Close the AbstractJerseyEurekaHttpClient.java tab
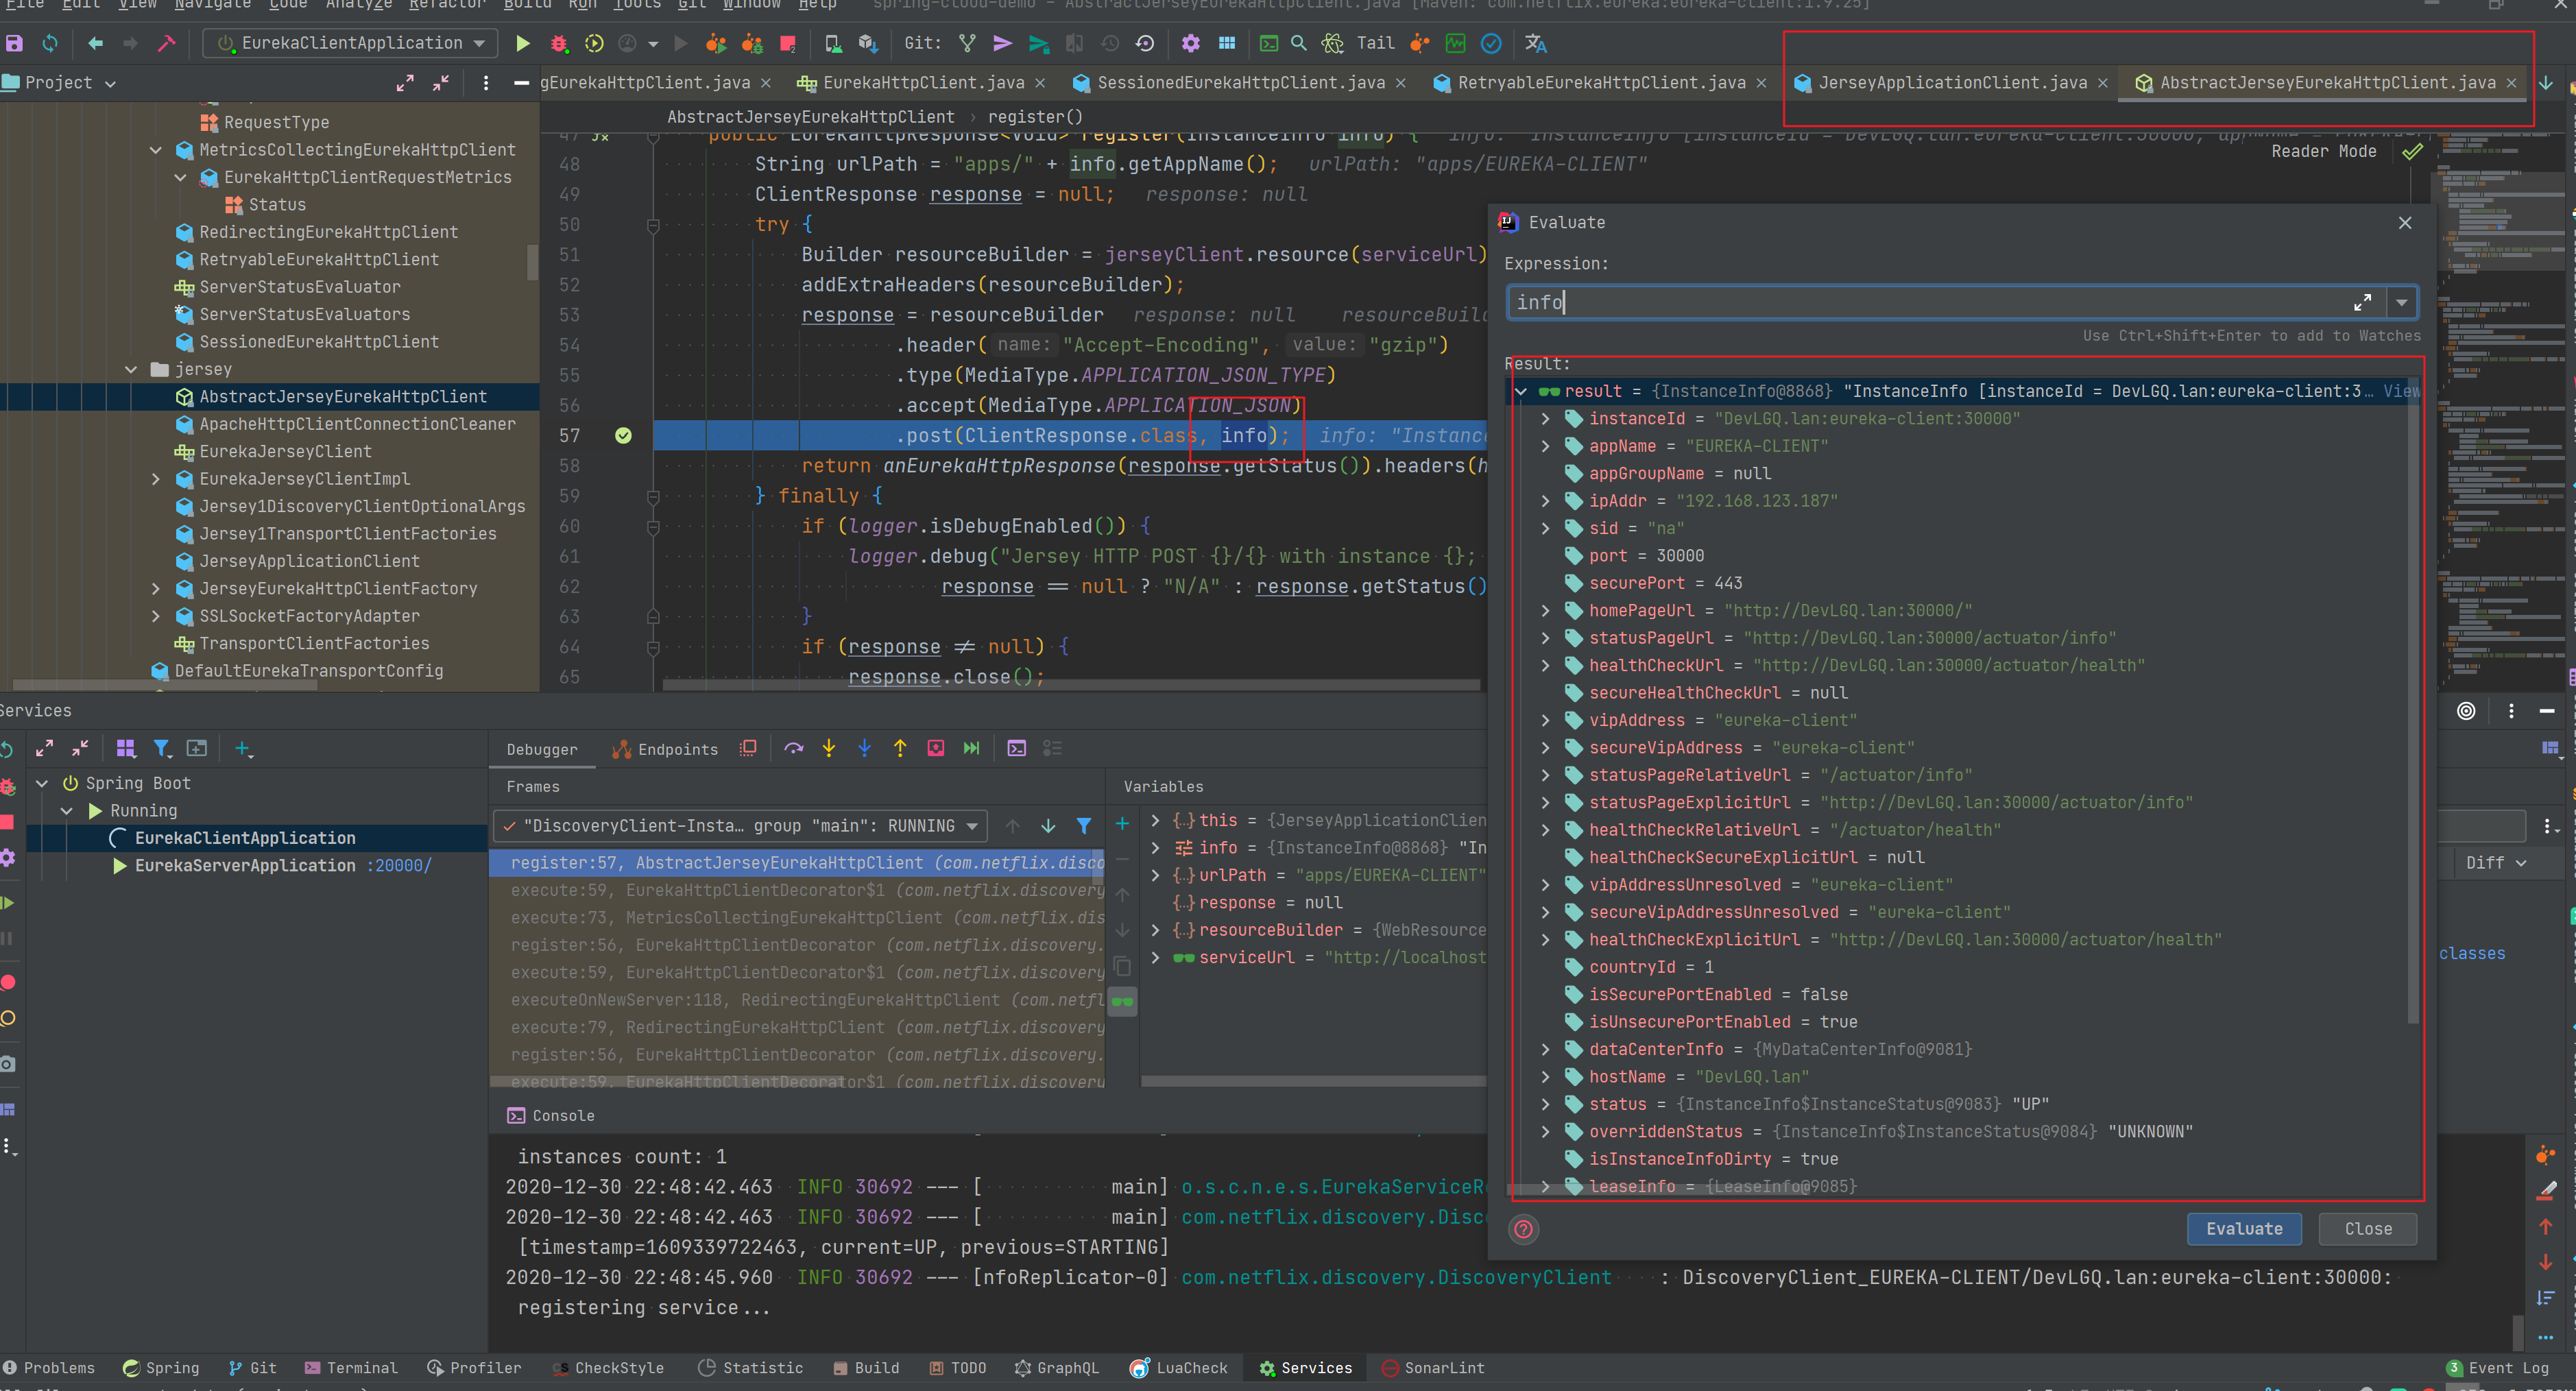This screenshot has height=1391, width=2576. pyautogui.click(x=2511, y=83)
